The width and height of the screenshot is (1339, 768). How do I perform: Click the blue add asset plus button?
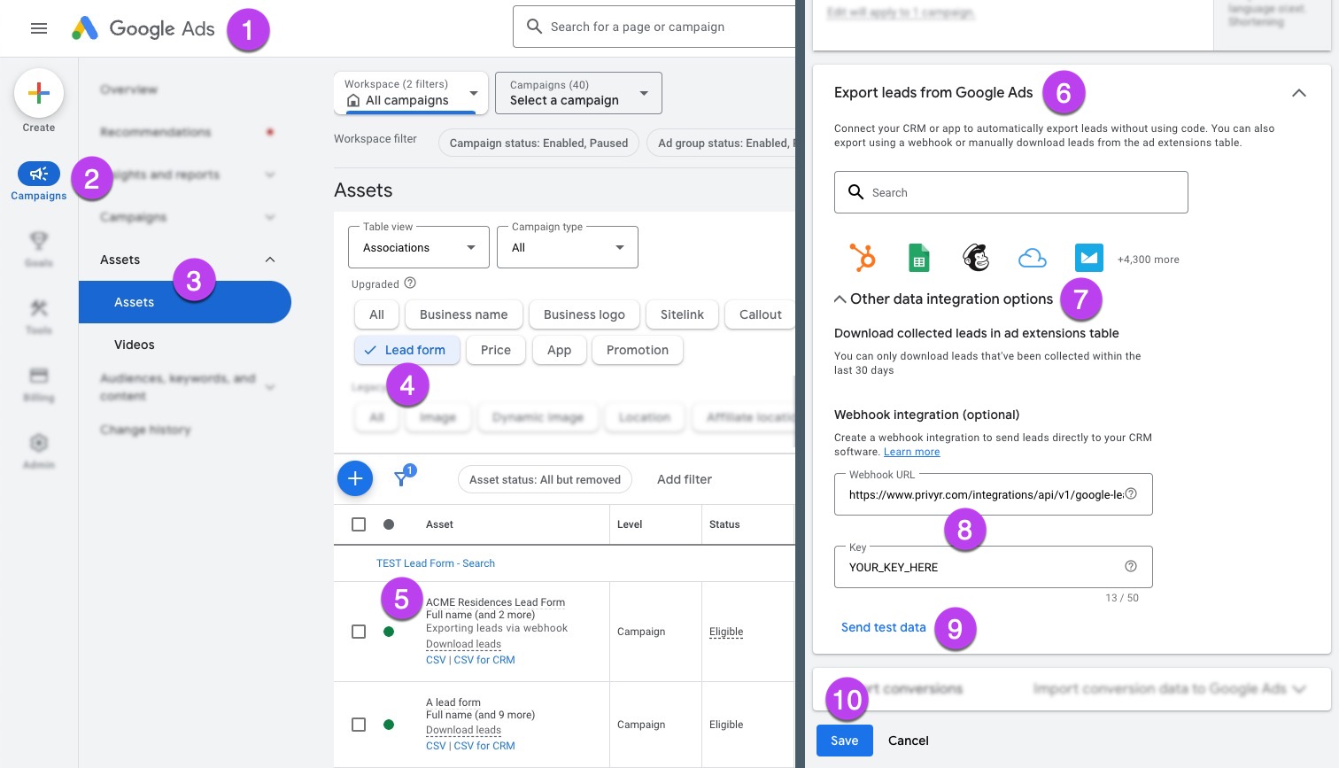355,479
